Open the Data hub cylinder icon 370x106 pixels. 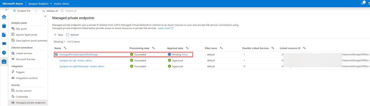[x=4, y=26]
